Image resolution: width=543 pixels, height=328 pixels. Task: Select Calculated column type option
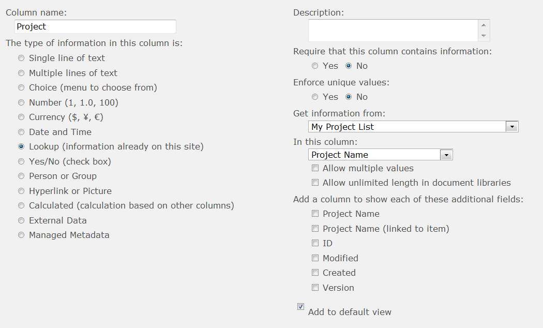click(x=21, y=206)
